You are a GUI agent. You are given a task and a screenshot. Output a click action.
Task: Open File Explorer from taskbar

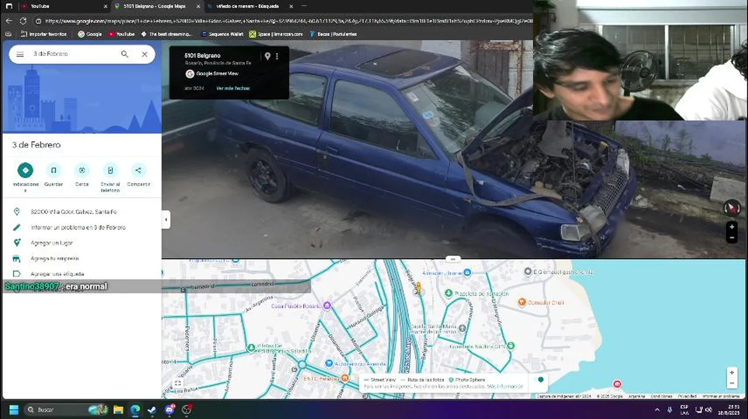point(118,410)
